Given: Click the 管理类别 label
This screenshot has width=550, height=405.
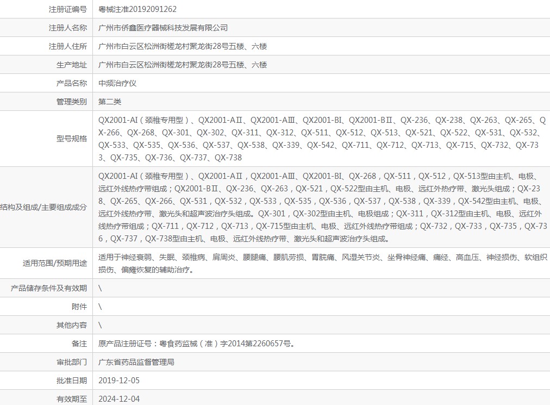Looking at the screenshot, I should (72, 102).
